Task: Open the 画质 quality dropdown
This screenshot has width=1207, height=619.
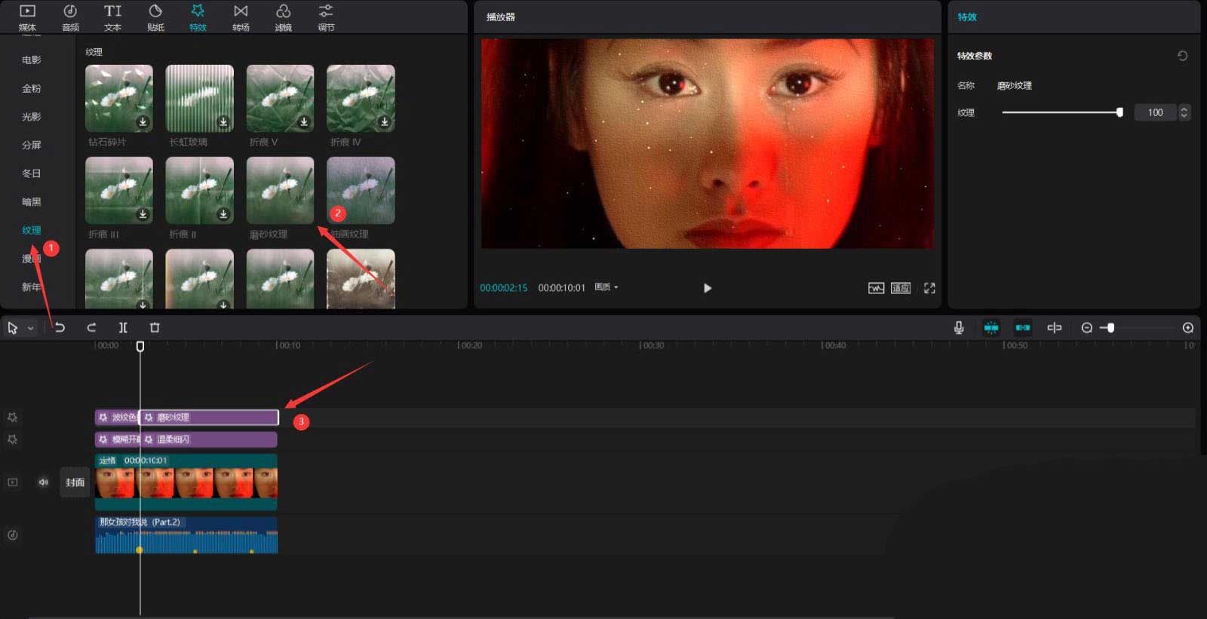Action: tap(606, 287)
